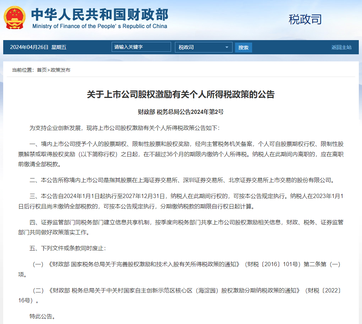Expand the 税政司 dropdown arrow
Screen dimensions: 362x324
click(x=227, y=47)
